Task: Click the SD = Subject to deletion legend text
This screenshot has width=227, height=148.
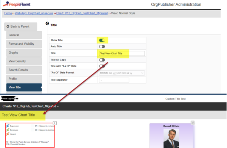Action: 44,130
